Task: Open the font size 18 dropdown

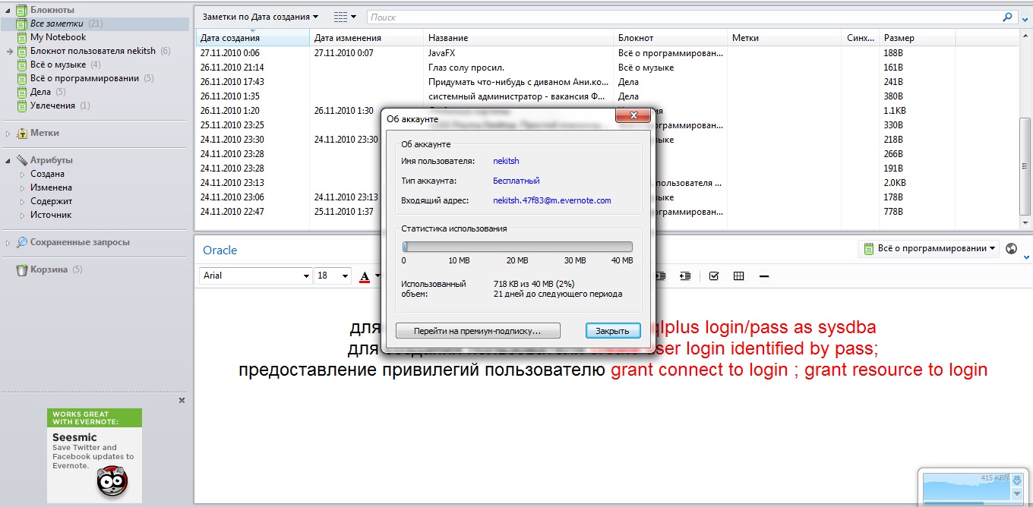Action: tap(345, 276)
